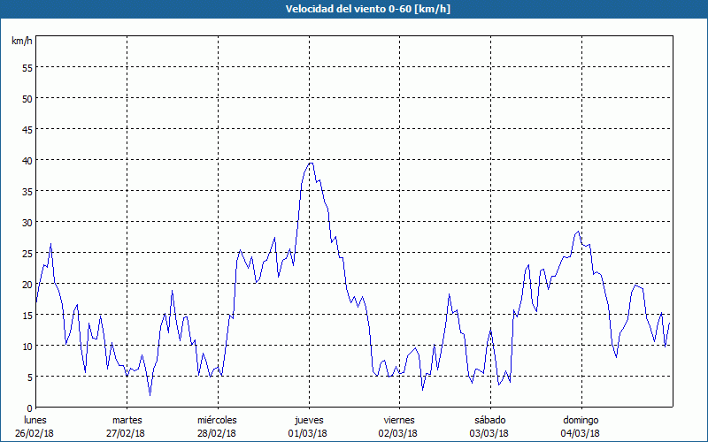The width and height of the screenshot is (708, 442).
Task: Click the 50 value on the y-axis
Action: (x=27, y=98)
